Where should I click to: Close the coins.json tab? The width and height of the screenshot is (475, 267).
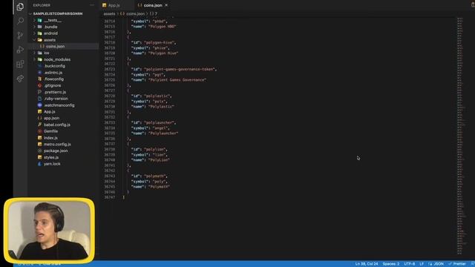(166, 5)
